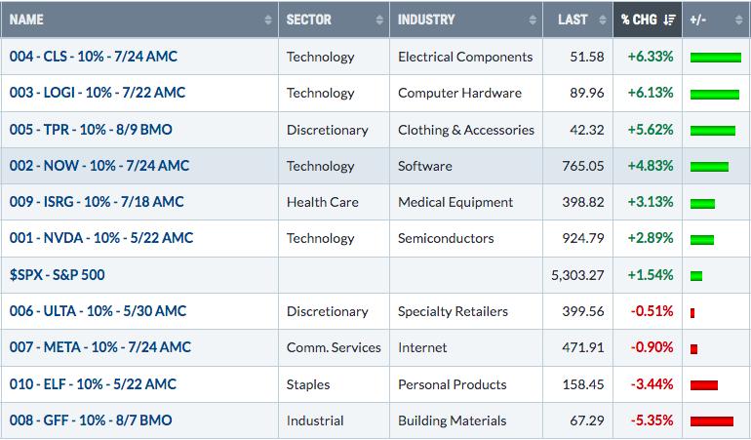This screenshot has height=440, width=751.
Task: Click the ELF -3.44% change cell
Action: [x=648, y=384]
